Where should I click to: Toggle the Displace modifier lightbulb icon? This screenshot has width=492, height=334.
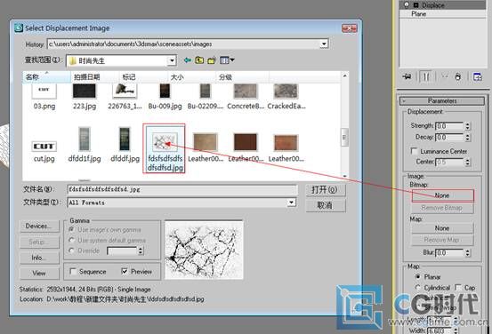[407, 4]
